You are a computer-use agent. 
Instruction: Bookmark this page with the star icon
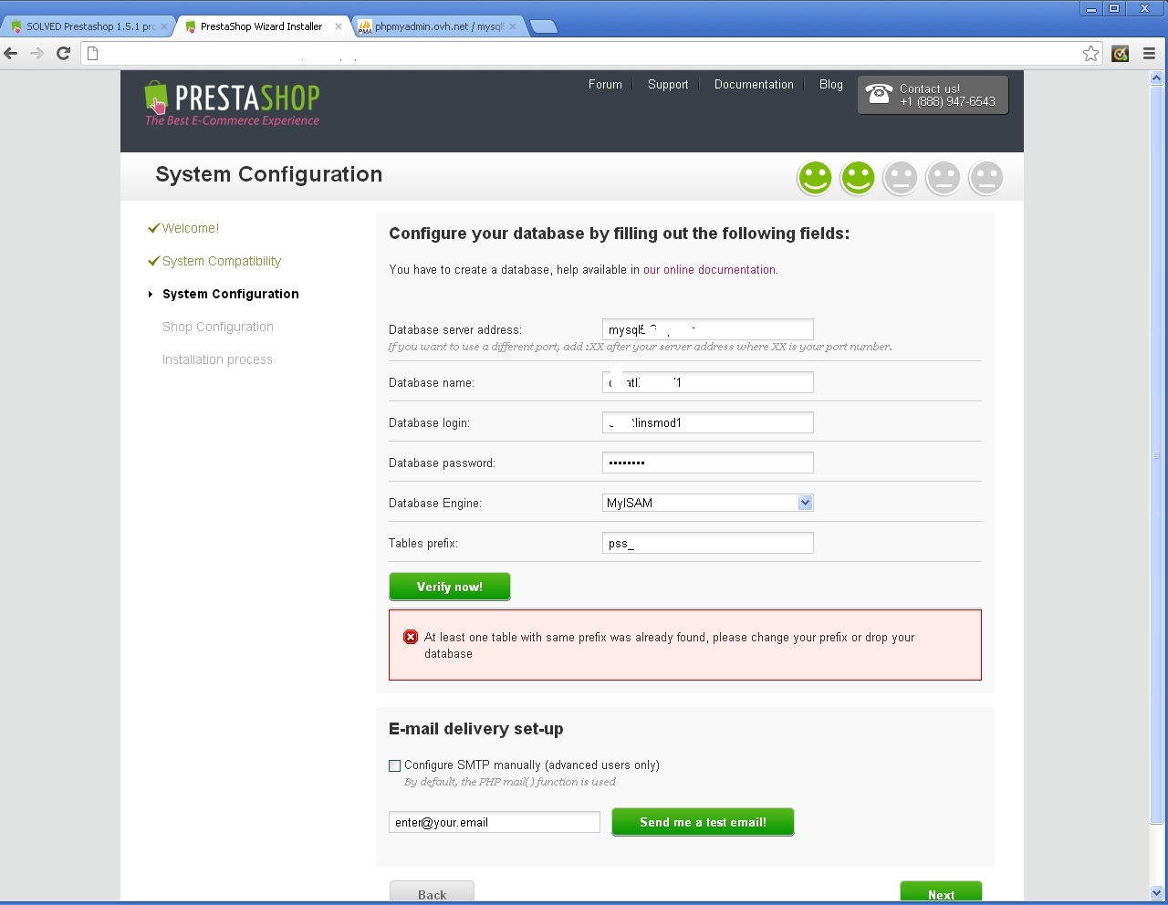(x=1090, y=54)
